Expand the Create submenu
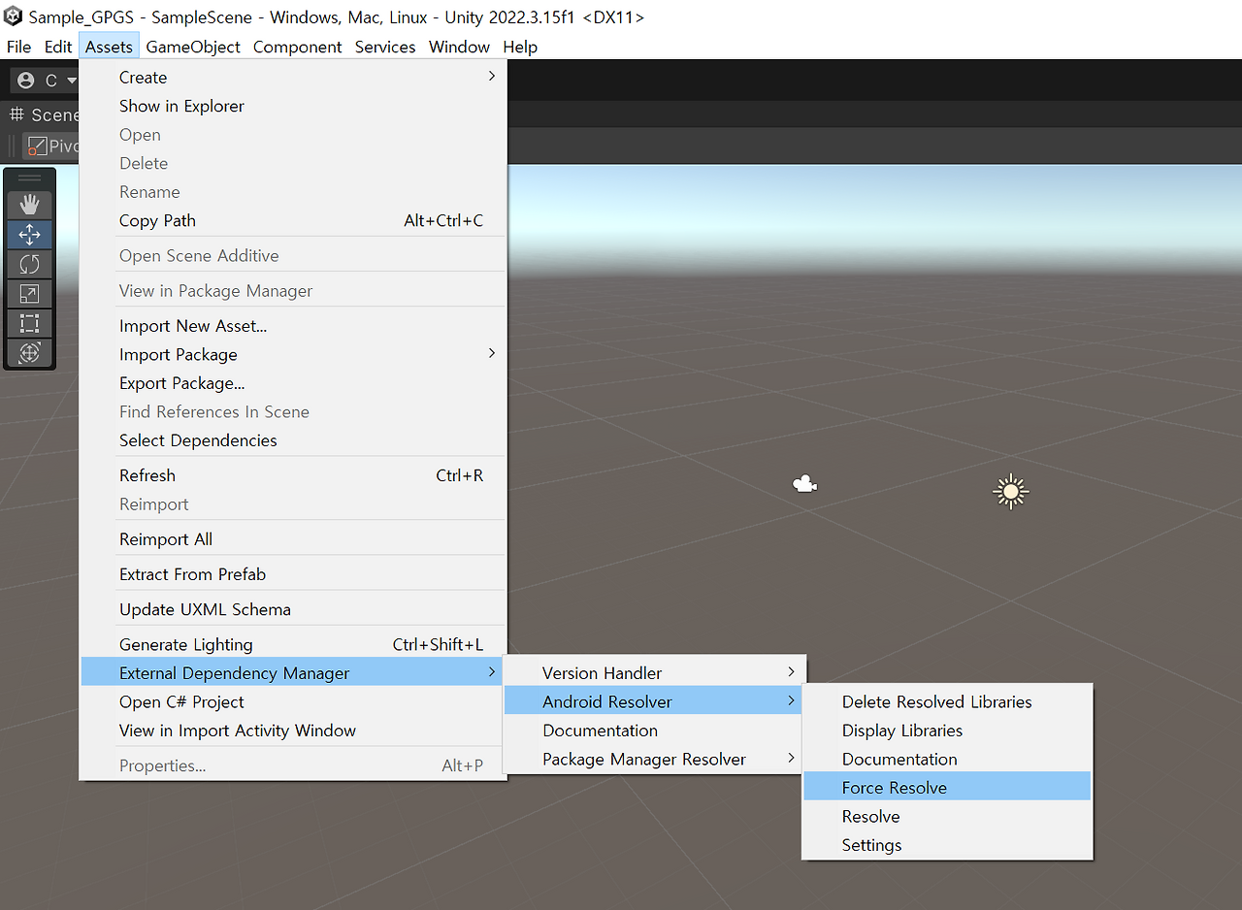1242x910 pixels. click(x=143, y=77)
